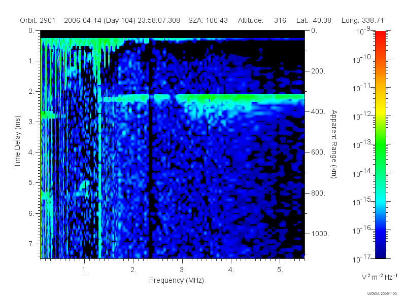
Task: Click the 'Frequency (MHz)' axis label
Action: (177, 281)
